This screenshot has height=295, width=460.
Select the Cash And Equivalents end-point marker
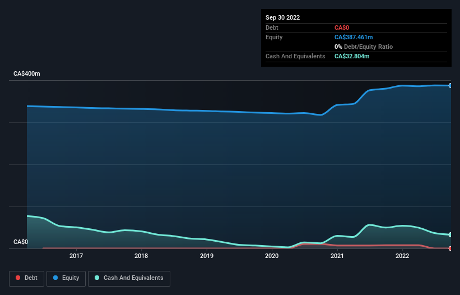(450, 234)
